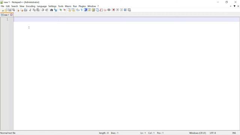
Task: Click the macro Playback icon
Action: click(121, 10)
